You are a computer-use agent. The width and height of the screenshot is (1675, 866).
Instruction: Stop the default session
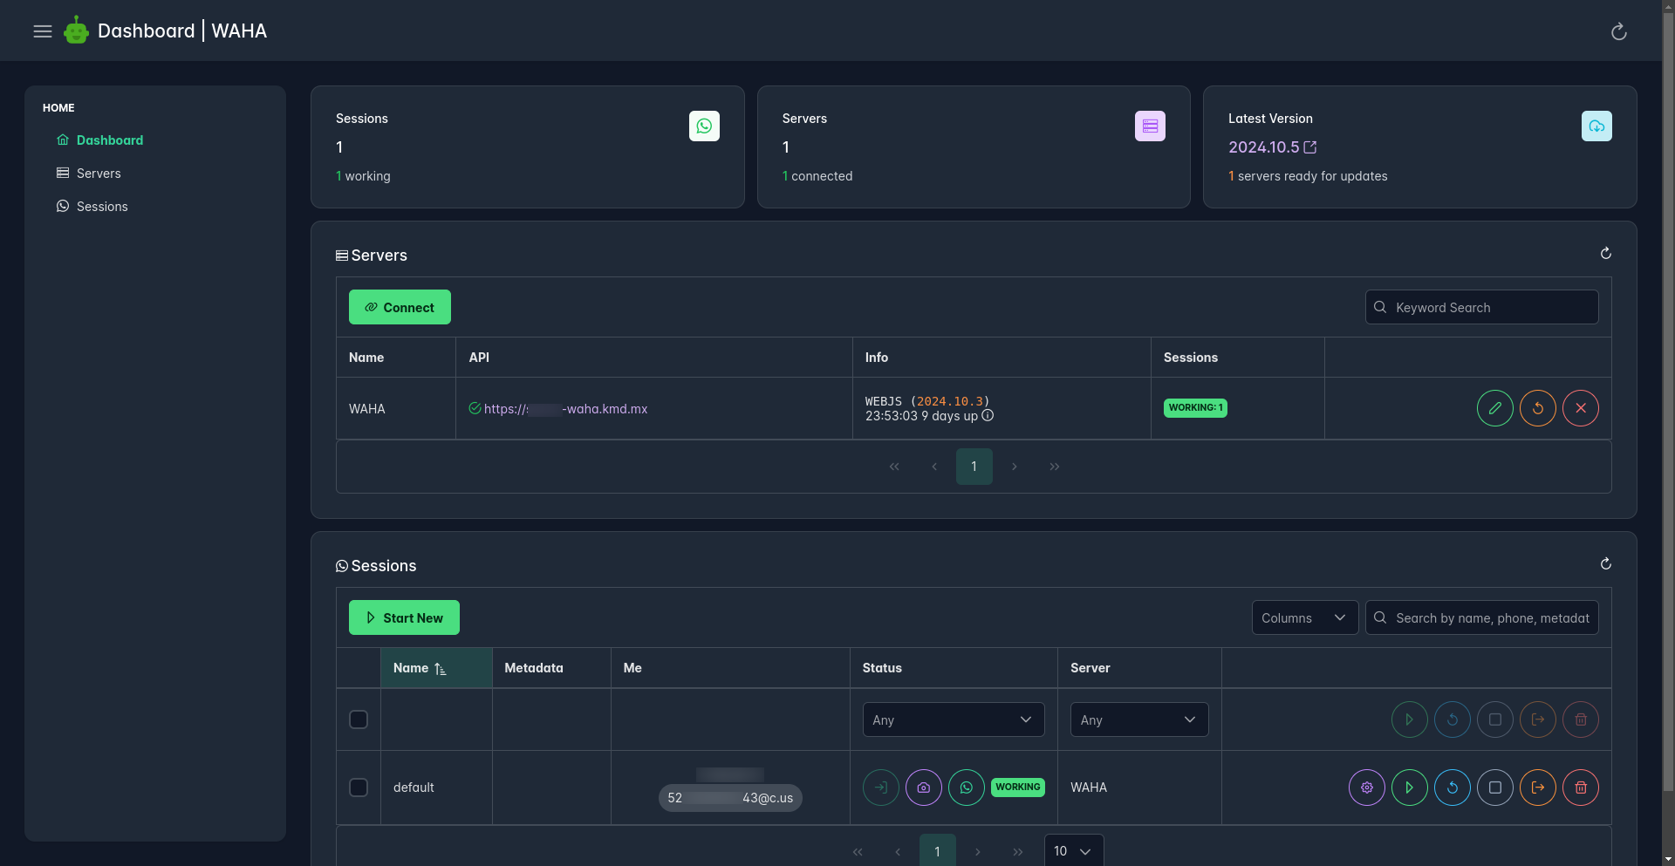(x=1494, y=788)
